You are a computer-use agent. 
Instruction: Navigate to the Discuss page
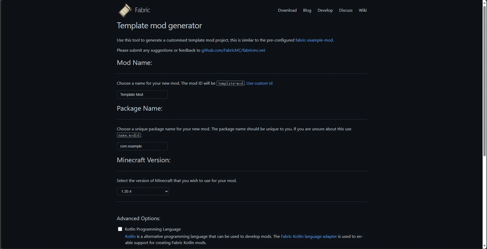346,10
